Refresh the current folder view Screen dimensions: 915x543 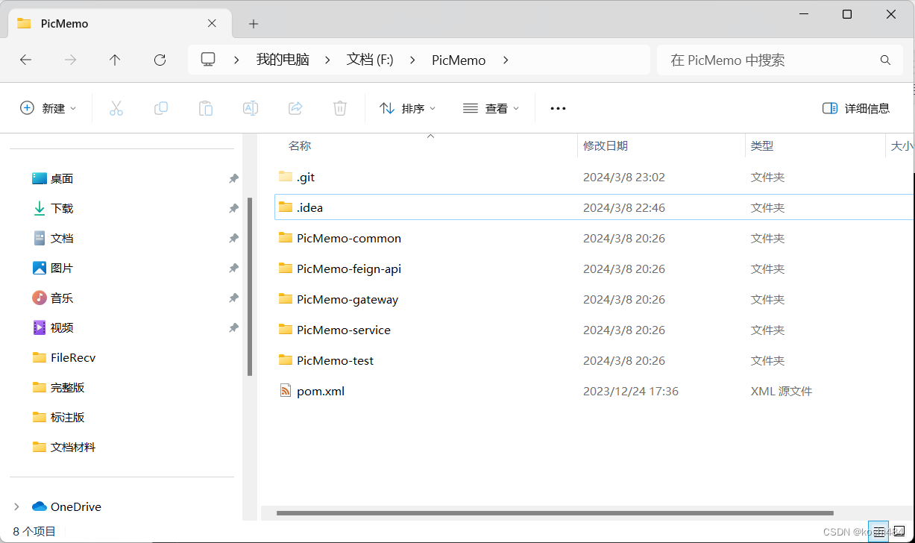click(x=160, y=60)
